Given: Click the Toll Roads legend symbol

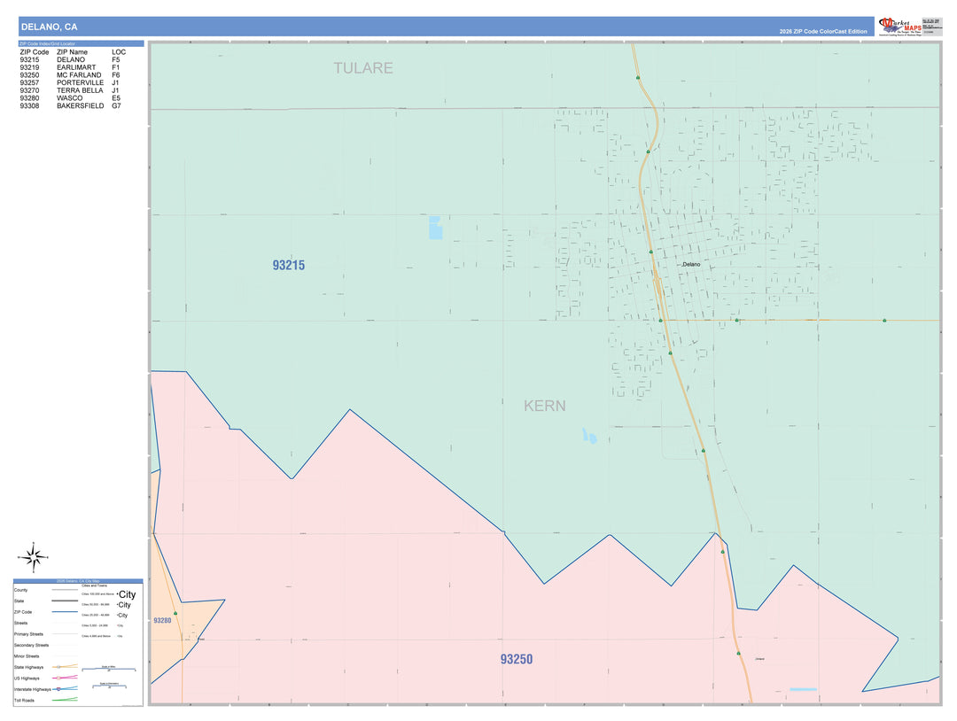Looking at the screenshot, I should 65,700.
